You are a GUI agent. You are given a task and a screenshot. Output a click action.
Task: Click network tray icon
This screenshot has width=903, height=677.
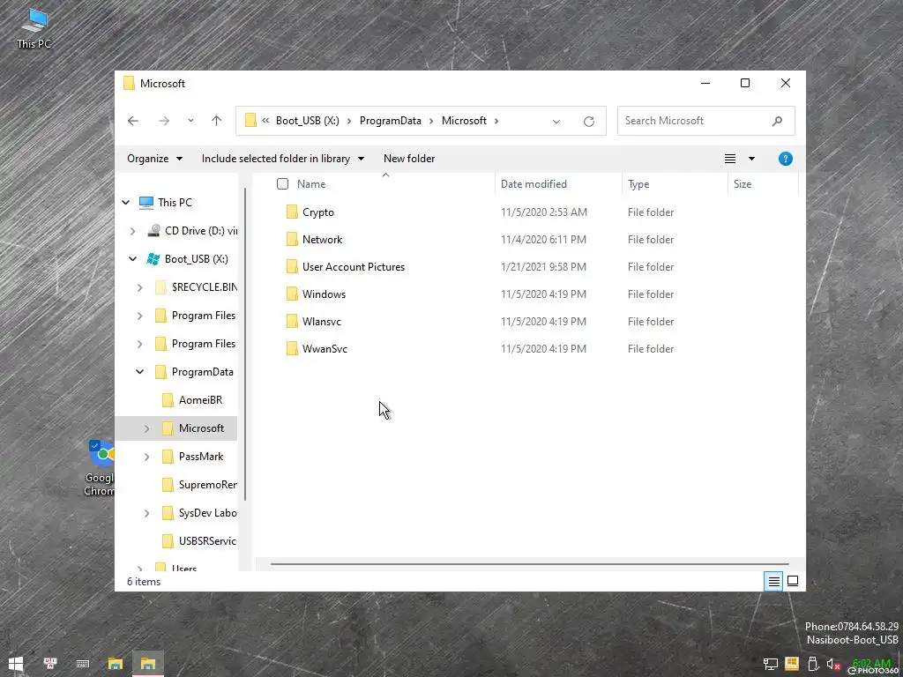[x=770, y=665]
